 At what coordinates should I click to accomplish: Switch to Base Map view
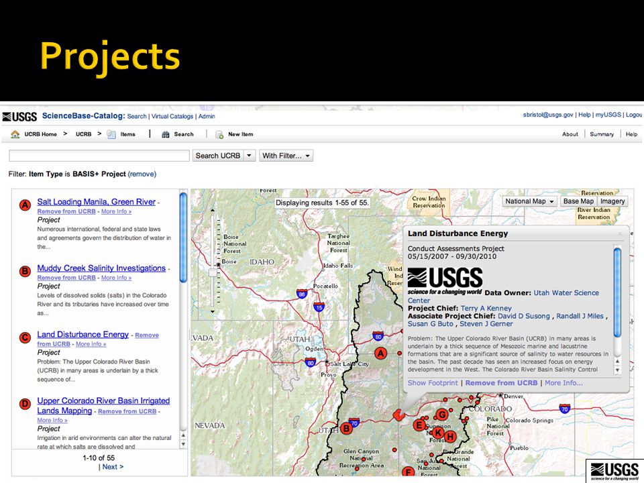(x=578, y=201)
